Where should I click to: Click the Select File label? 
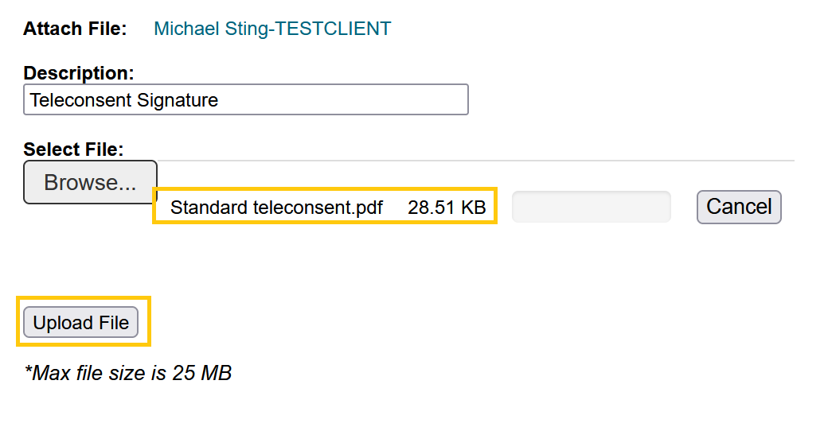(74, 149)
